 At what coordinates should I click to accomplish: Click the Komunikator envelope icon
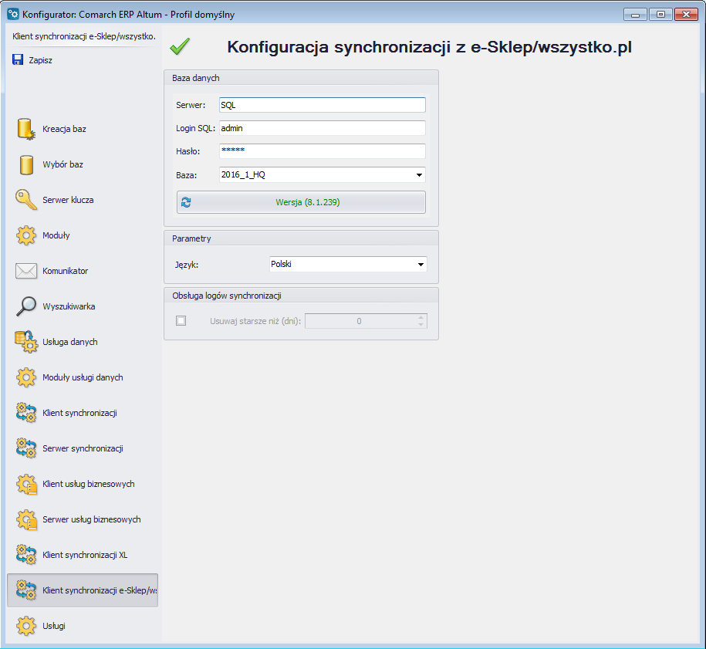[26, 271]
